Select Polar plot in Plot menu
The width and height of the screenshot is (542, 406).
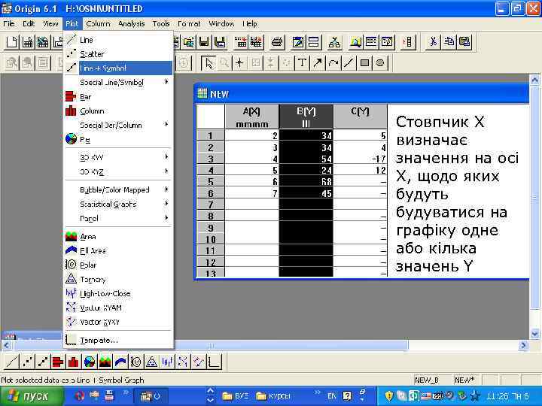(x=118, y=265)
